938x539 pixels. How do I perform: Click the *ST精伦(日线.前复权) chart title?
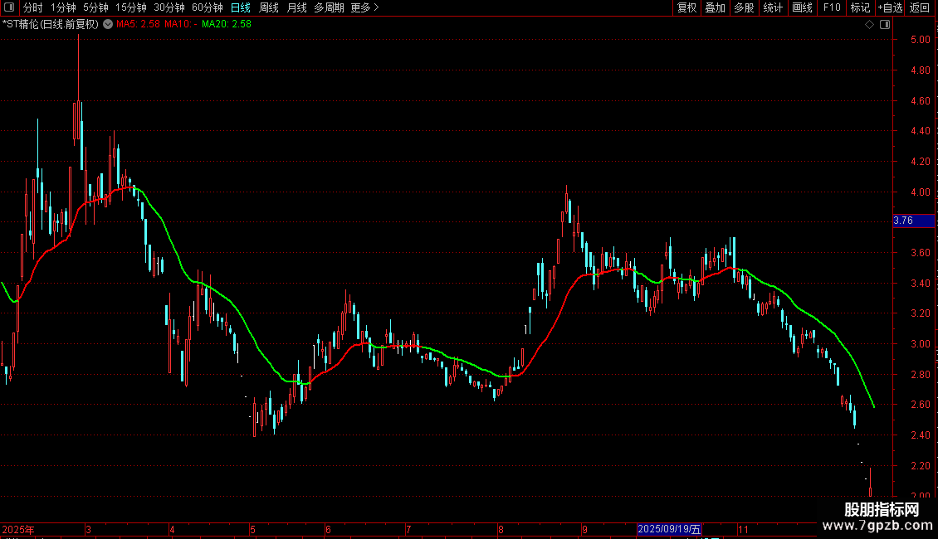[x=51, y=25]
